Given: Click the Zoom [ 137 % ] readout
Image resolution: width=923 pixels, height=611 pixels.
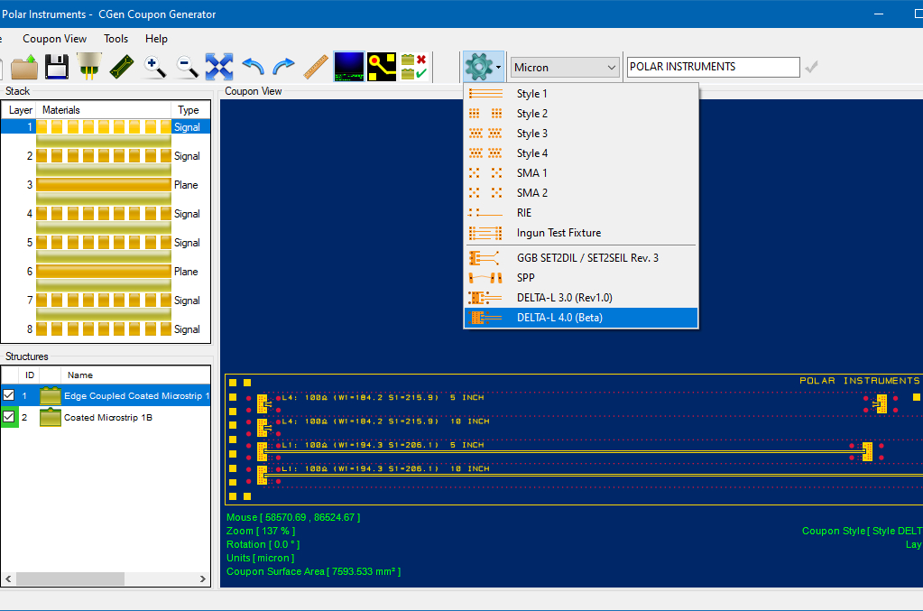Looking at the screenshot, I should (x=261, y=531).
